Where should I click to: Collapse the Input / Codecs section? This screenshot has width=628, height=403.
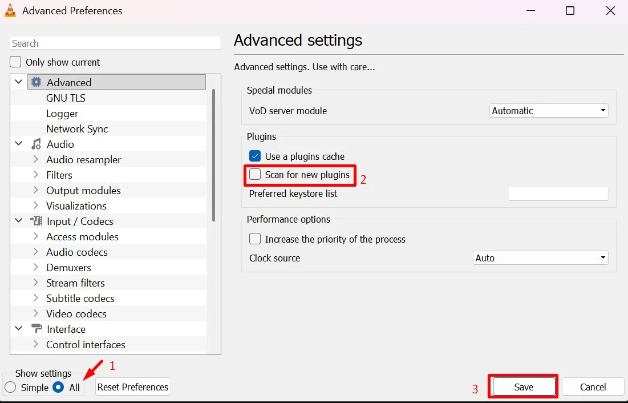point(18,220)
